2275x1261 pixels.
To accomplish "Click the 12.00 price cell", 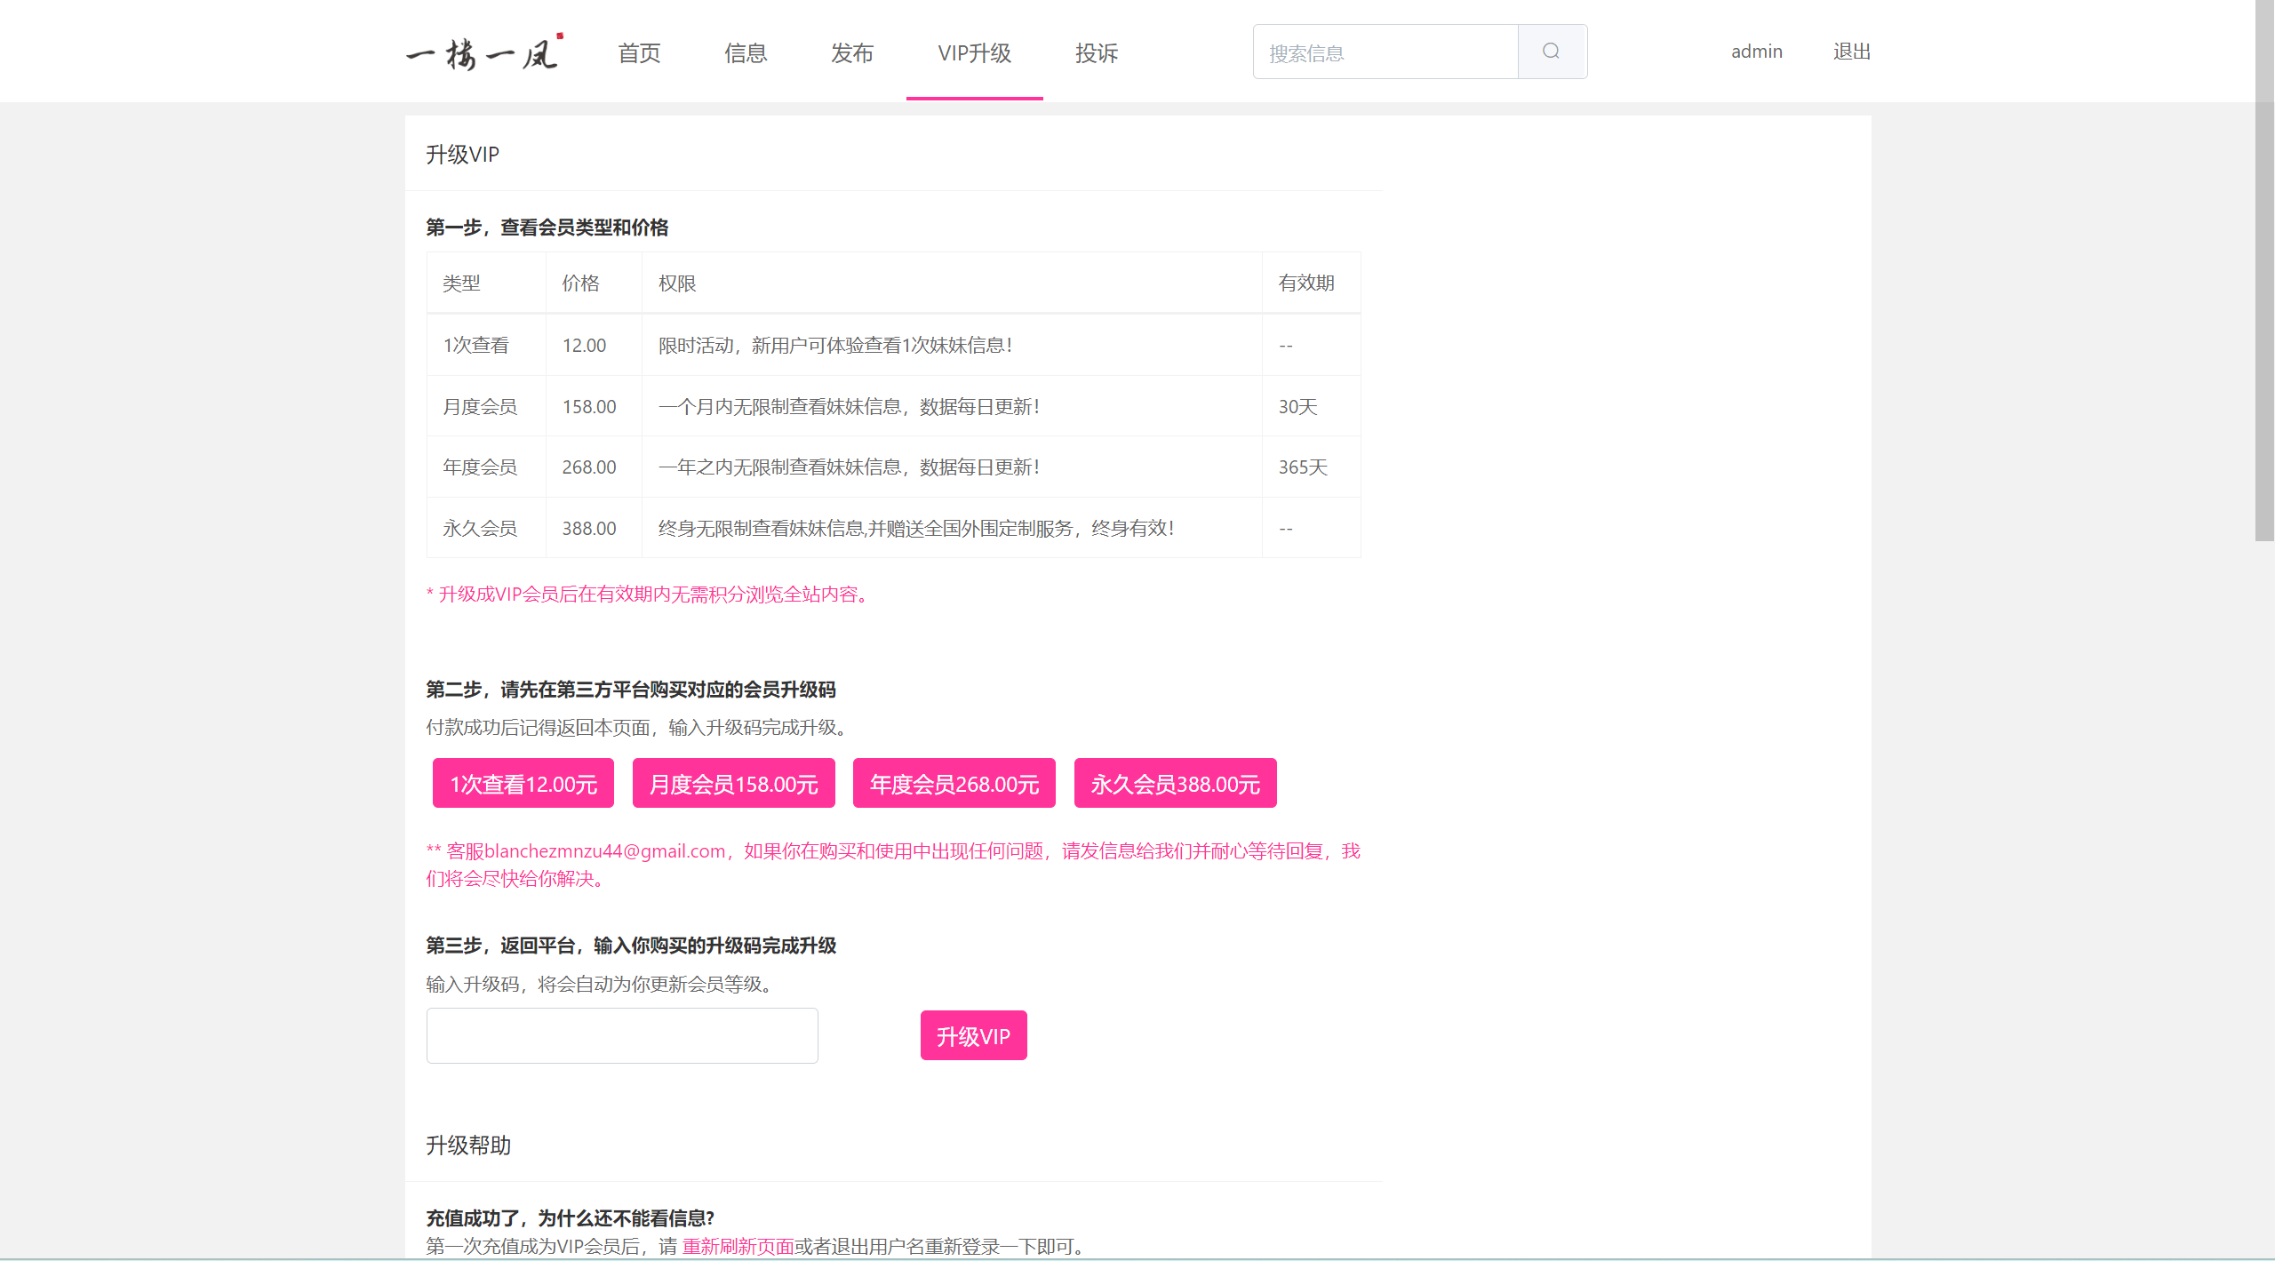I will (594, 345).
